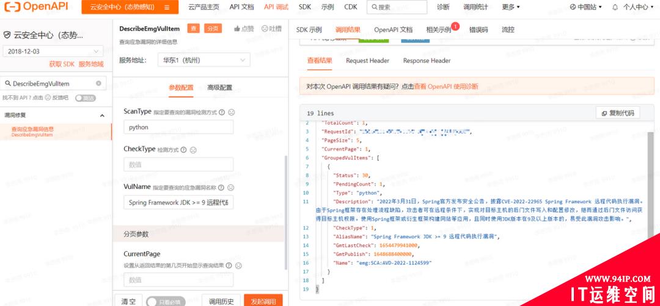Open 查看 OpenAPI 使用诊断 link
The height and width of the screenshot is (306, 660).
point(446,87)
